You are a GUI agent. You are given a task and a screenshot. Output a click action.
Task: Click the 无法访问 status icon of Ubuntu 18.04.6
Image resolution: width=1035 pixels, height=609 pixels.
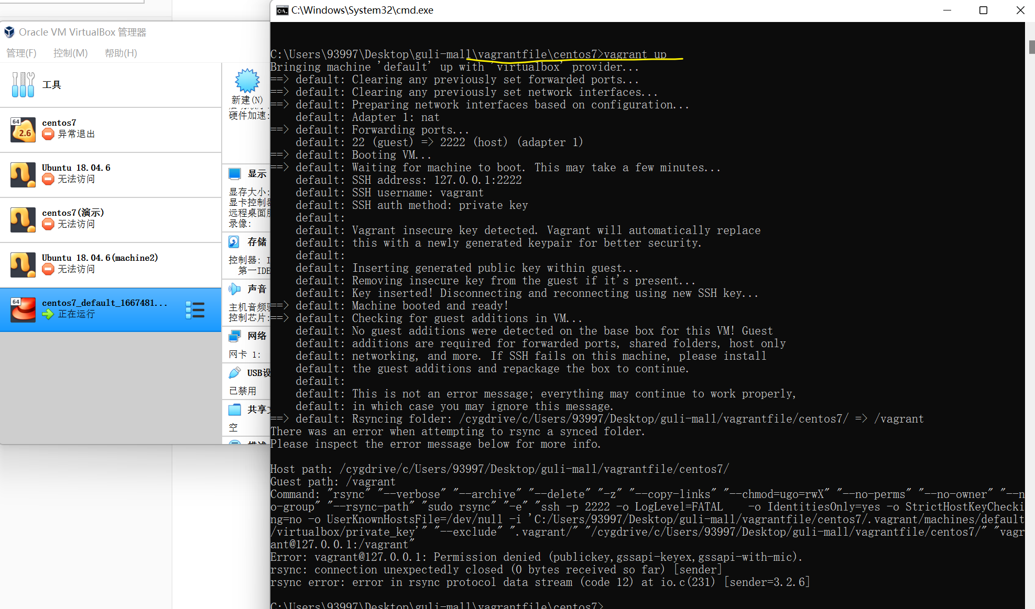48,179
